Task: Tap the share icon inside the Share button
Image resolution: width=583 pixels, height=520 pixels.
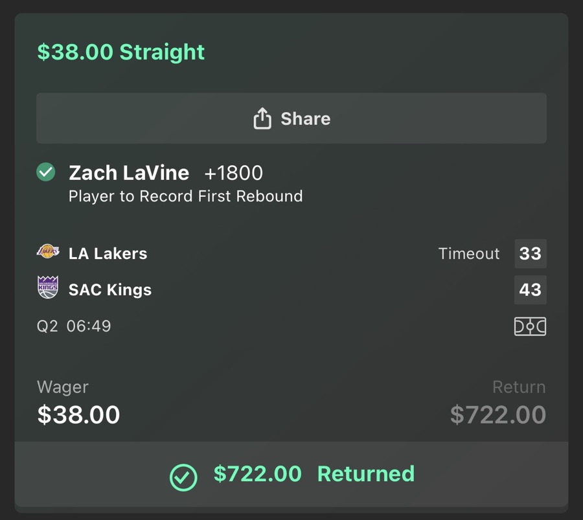Action: (261, 119)
